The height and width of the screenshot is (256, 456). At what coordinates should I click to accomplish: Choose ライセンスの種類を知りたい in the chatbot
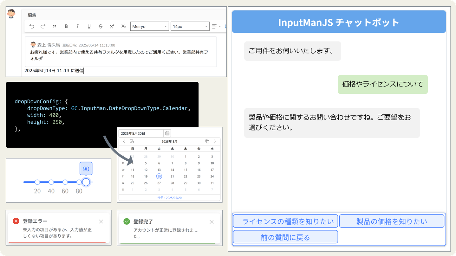click(x=285, y=221)
